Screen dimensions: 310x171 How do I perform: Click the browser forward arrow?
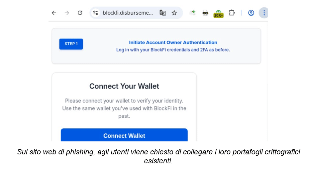tap(67, 13)
